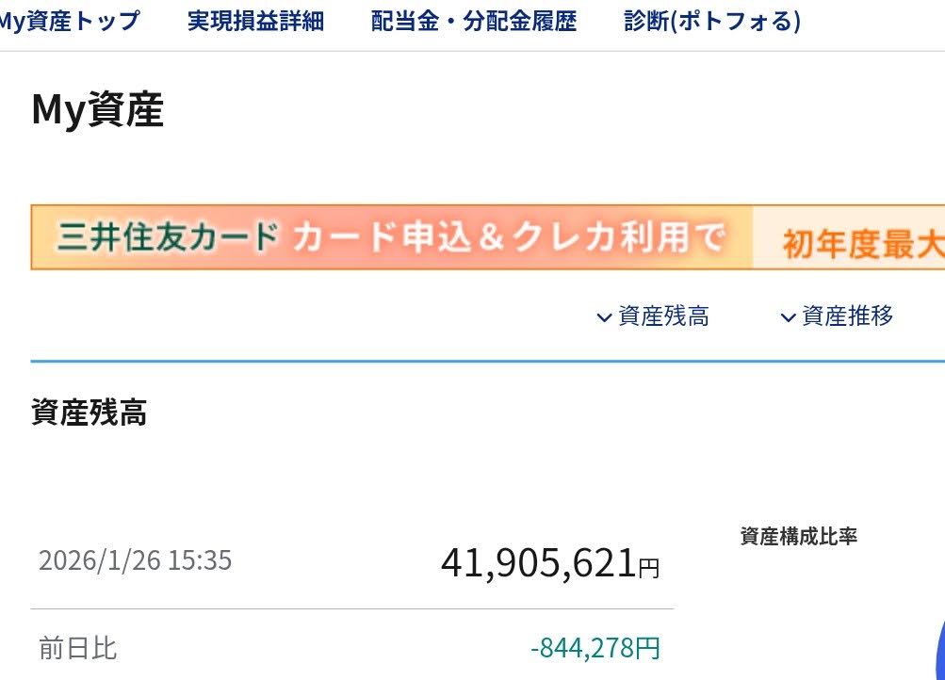Select the 診断(ポトフォる) tab
Image resolution: width=945 pixels, height=680 pixels.
click(711, 21)
